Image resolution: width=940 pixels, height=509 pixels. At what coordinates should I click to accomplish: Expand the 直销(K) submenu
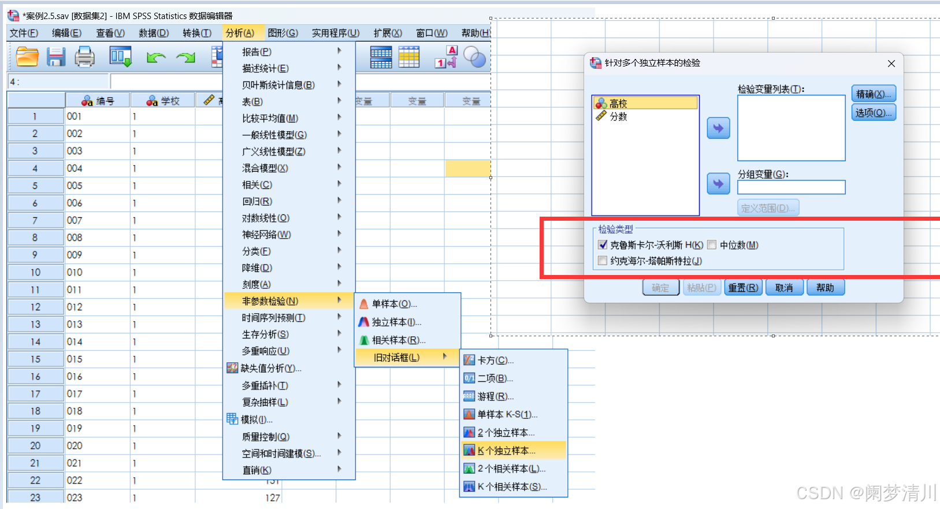pos(289,470)
